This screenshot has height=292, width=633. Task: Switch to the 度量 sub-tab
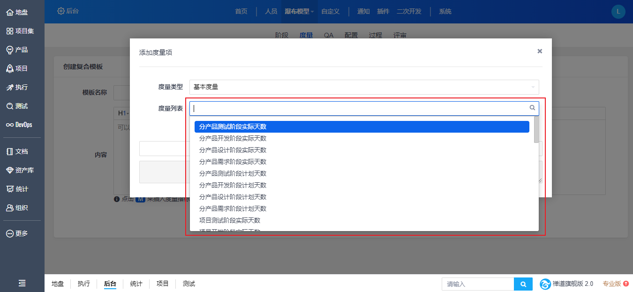point(306,35)
